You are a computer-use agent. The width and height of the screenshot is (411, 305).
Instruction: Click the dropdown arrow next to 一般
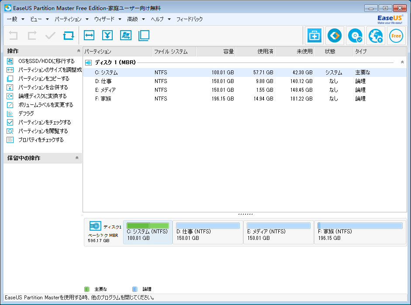pyautogui.click(x=23, y=19)
